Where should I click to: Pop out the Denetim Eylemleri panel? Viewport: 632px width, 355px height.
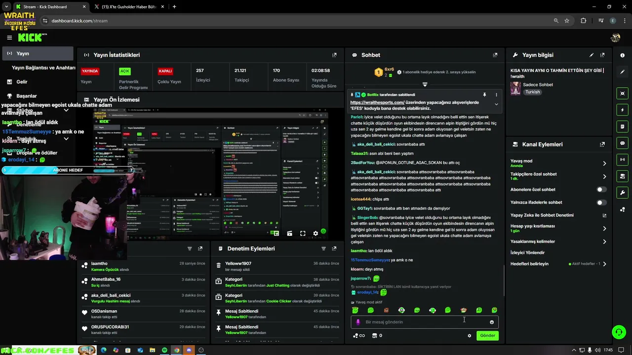coord(334,248)
